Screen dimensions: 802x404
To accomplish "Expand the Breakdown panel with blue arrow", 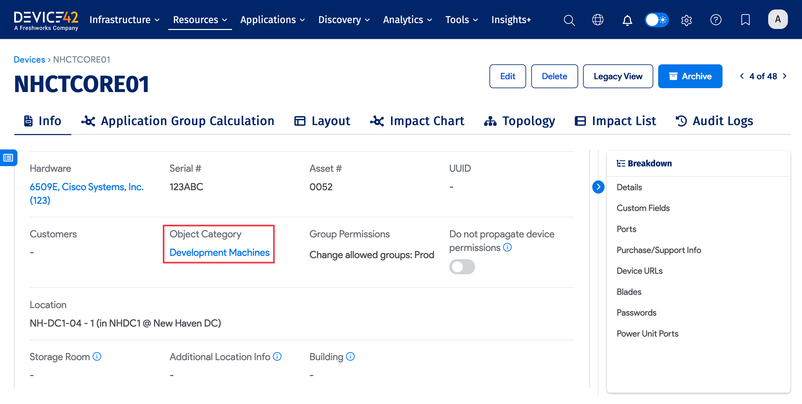I will [598, 187].
